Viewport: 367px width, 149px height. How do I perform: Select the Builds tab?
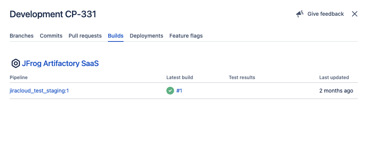click(x=116, y=36)
